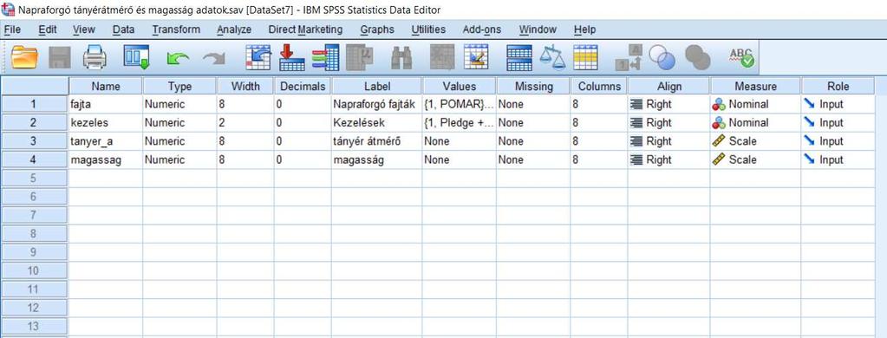Select the variable name fajta

(106, 104)
